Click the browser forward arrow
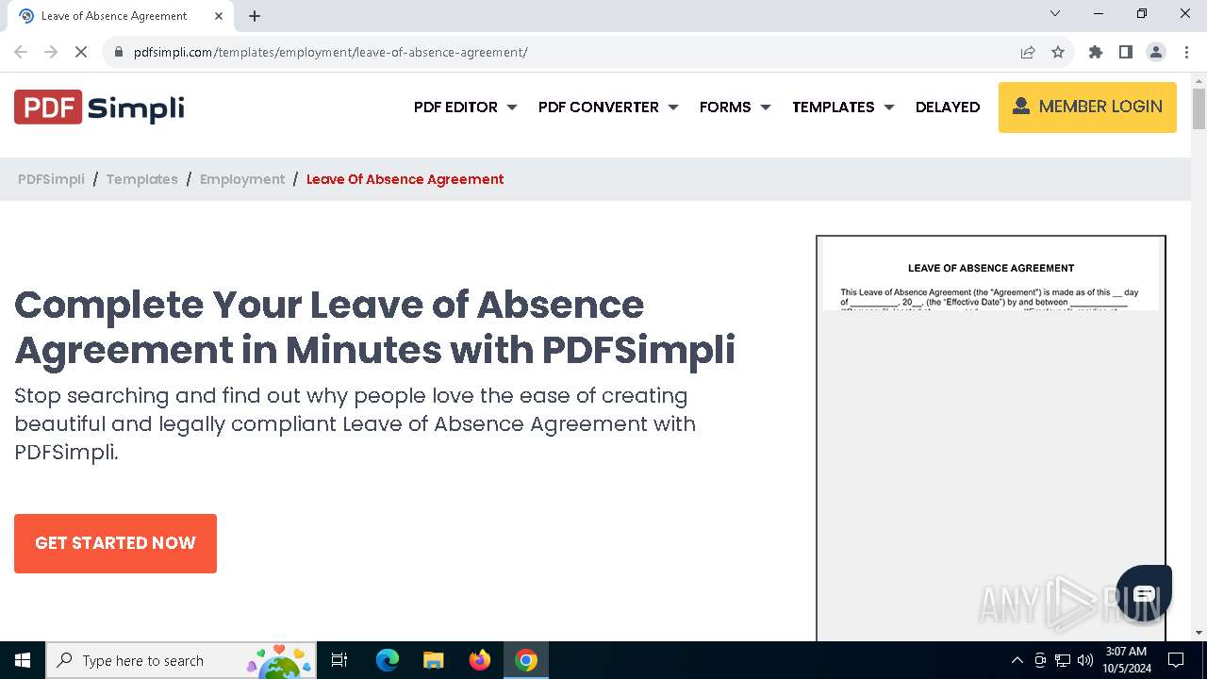 click(51, 52)
